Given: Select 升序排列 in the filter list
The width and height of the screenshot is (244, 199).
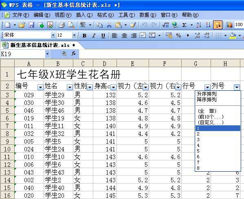Looking at the screenshot, I should click(207, 94).
